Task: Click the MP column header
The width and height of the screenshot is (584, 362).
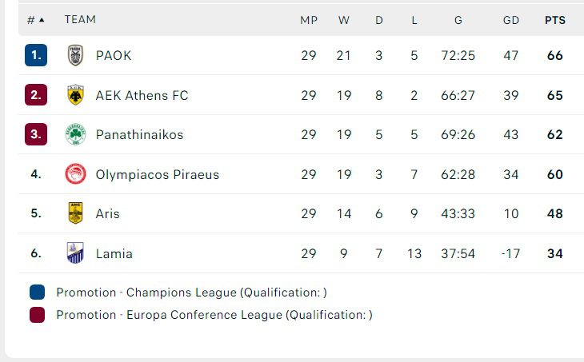Action: coord(309,20)
